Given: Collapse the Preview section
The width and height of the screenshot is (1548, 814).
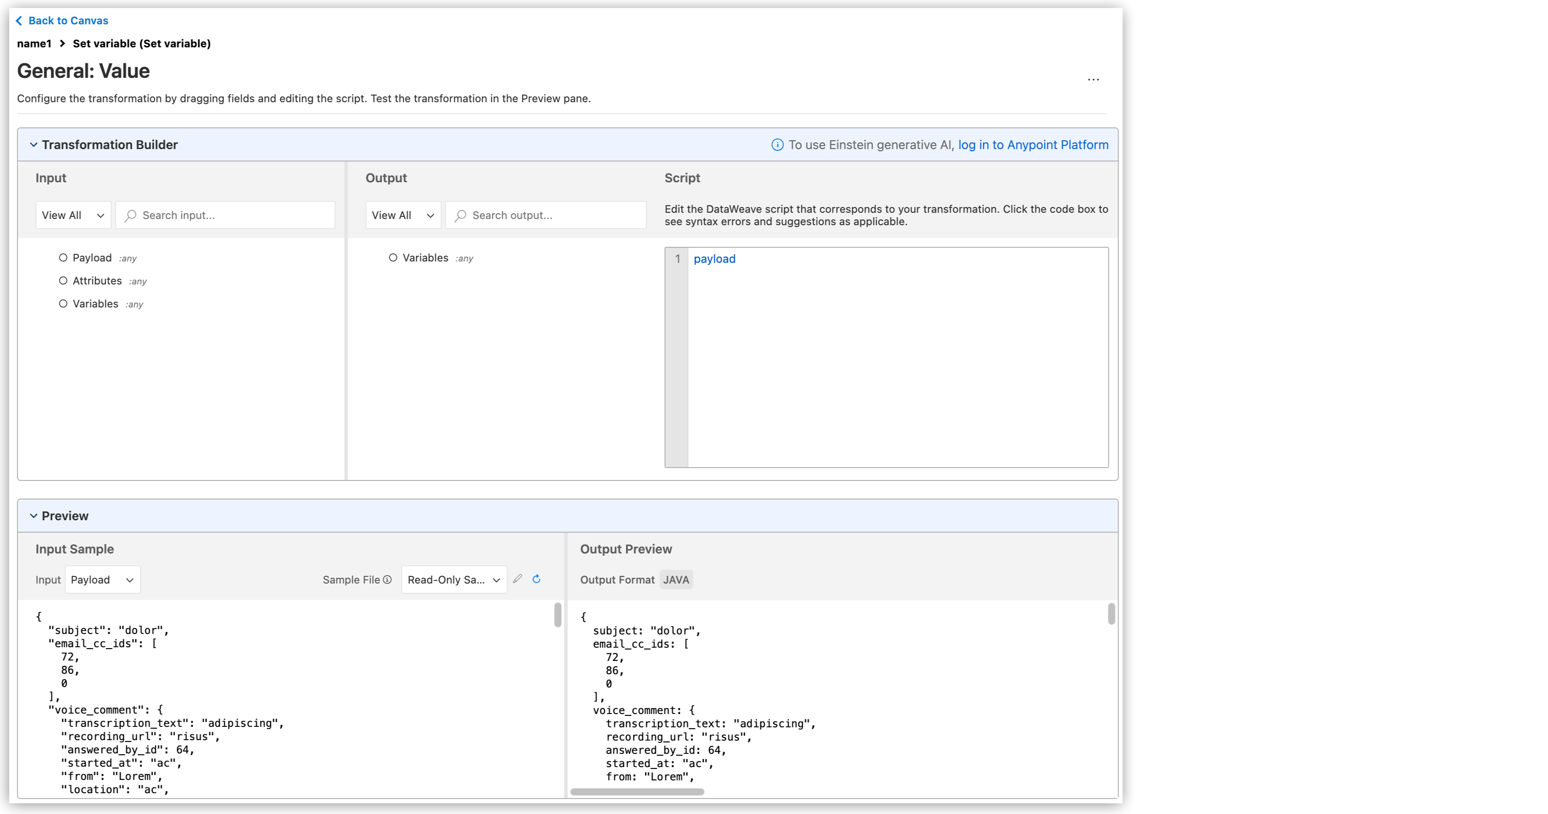Looking at the screenshot, I should click(34, 516).
